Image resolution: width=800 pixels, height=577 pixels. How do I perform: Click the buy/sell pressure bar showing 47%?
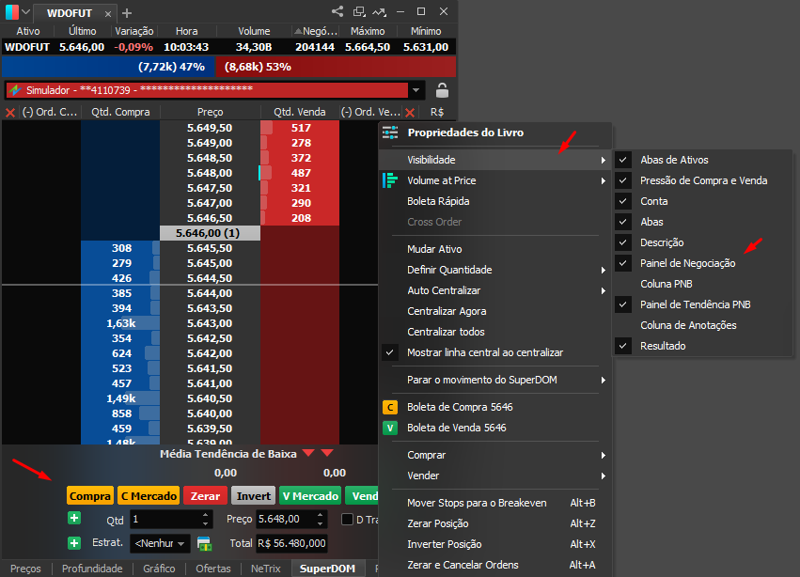coord(169,67)
